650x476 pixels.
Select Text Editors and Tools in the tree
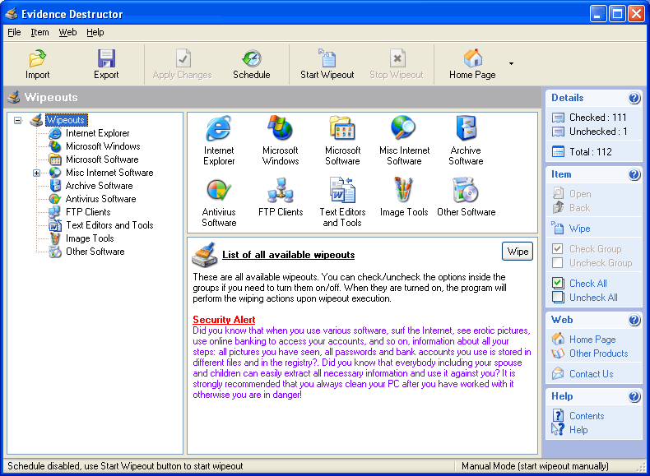point(109,225)
